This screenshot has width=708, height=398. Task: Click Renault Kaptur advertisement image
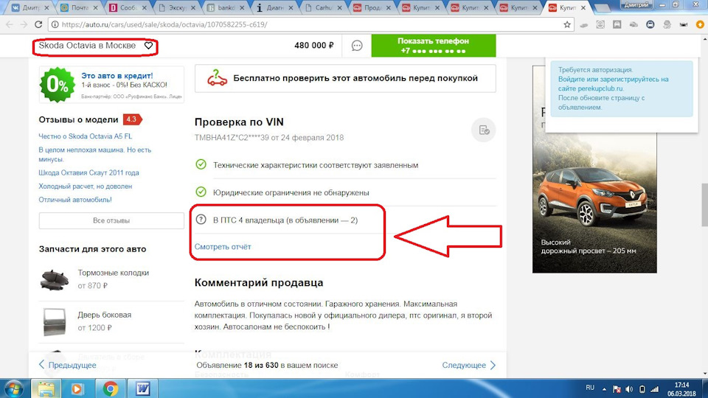(594, 203)
